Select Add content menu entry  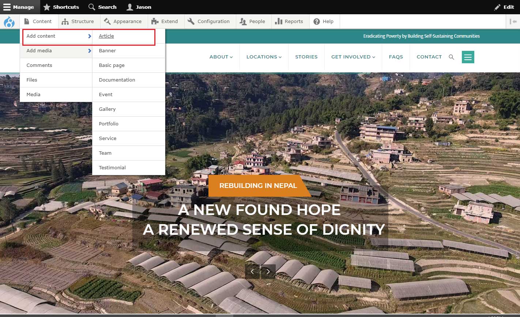click(56, 36)
